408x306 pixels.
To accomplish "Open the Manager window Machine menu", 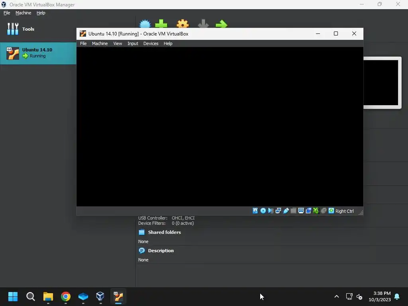I will click(23, 13).
